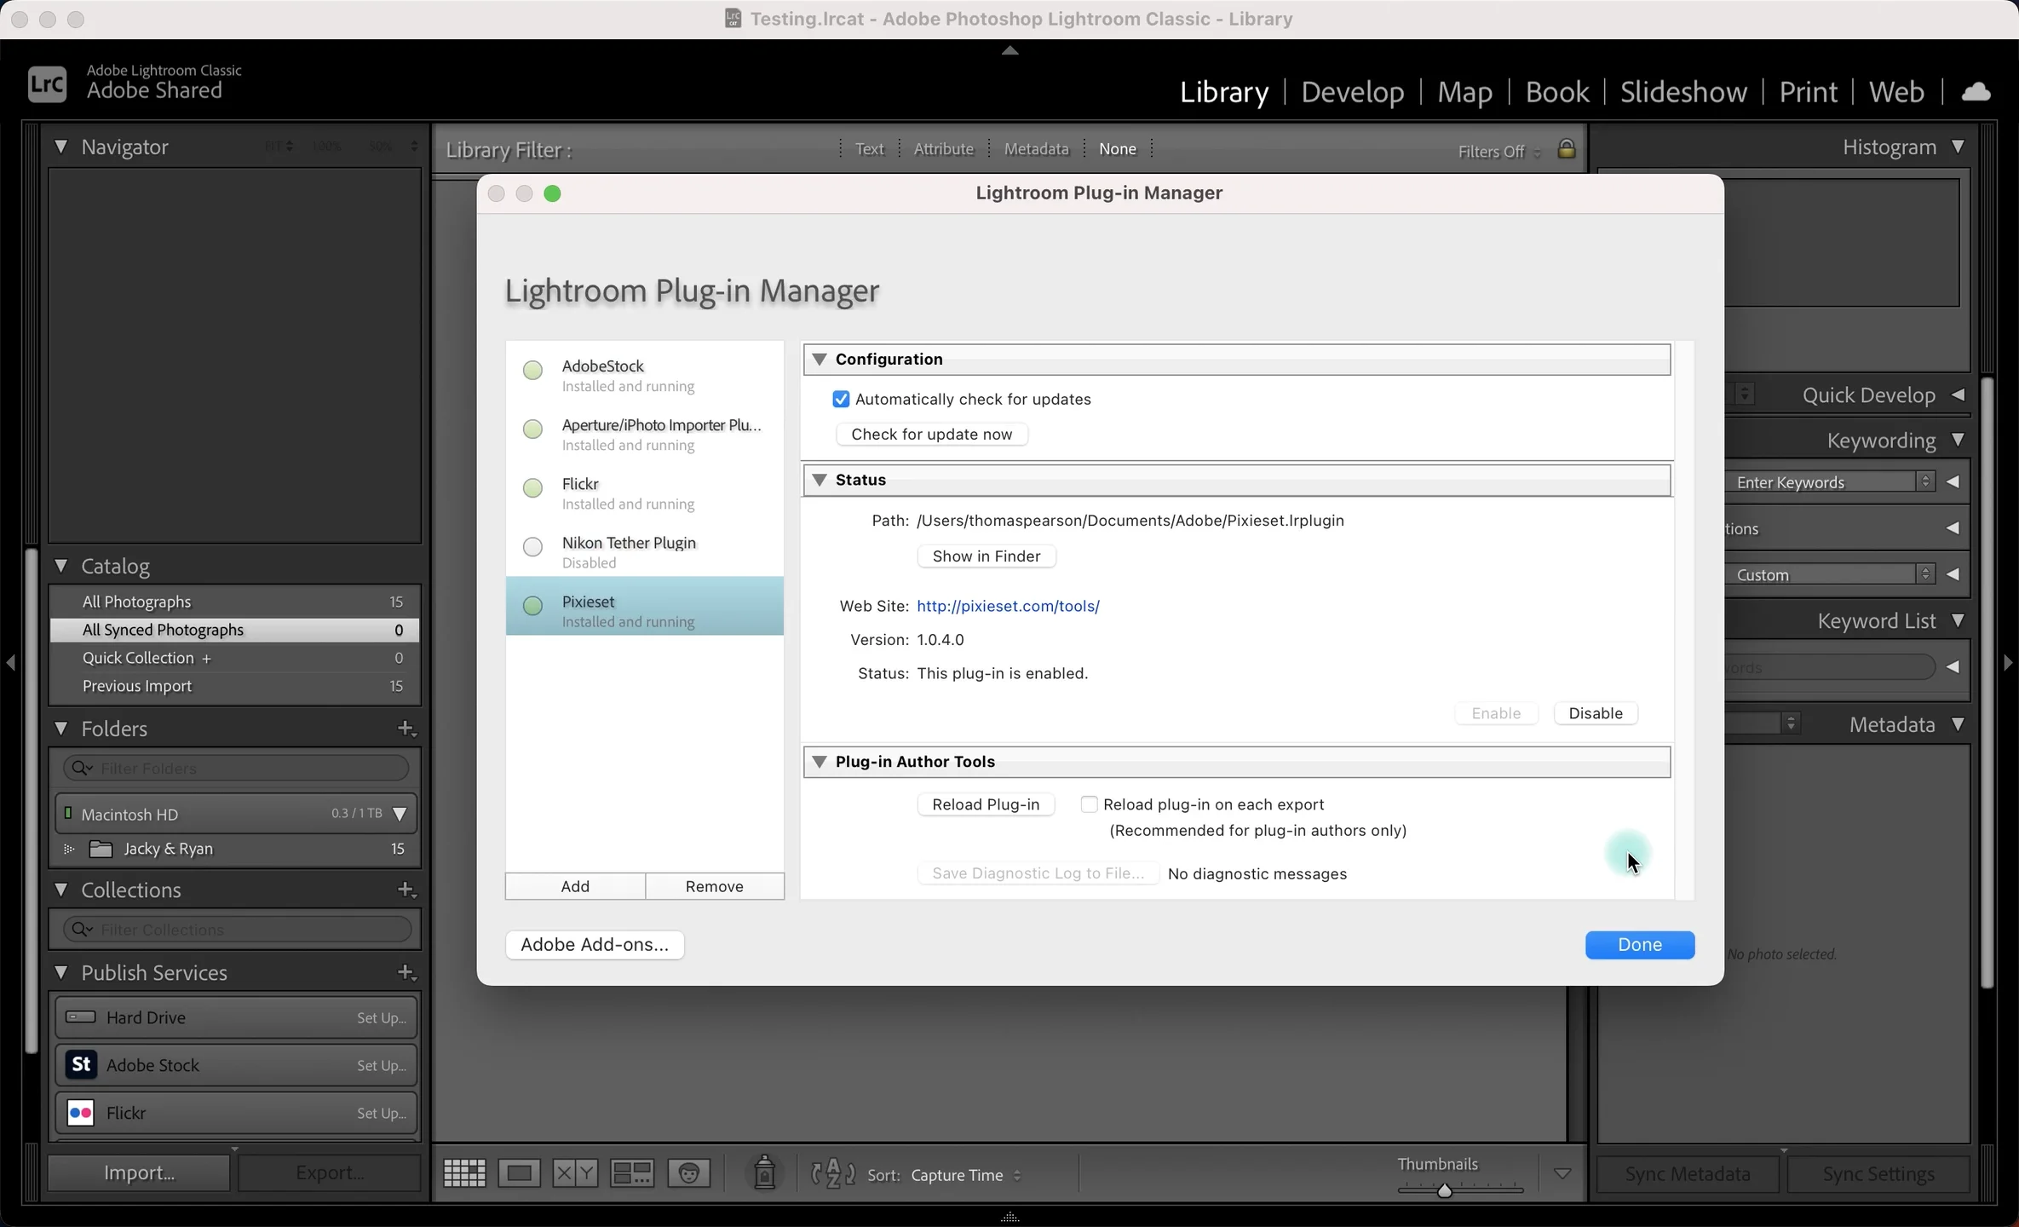Collapse the Plug-in Author Tools section
This screenshot has width=2019, height=1227.
[x=820, y=762]
